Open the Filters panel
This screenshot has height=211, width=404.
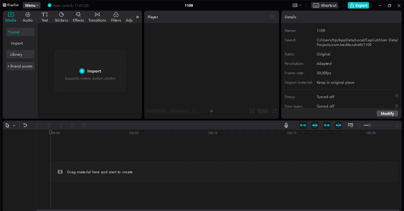click(x=116, y=17)
